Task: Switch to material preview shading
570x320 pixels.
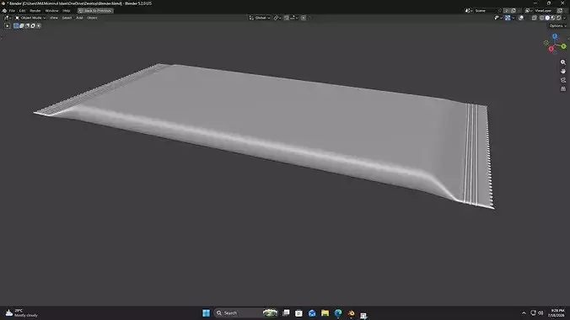Action: coord(553,18)
